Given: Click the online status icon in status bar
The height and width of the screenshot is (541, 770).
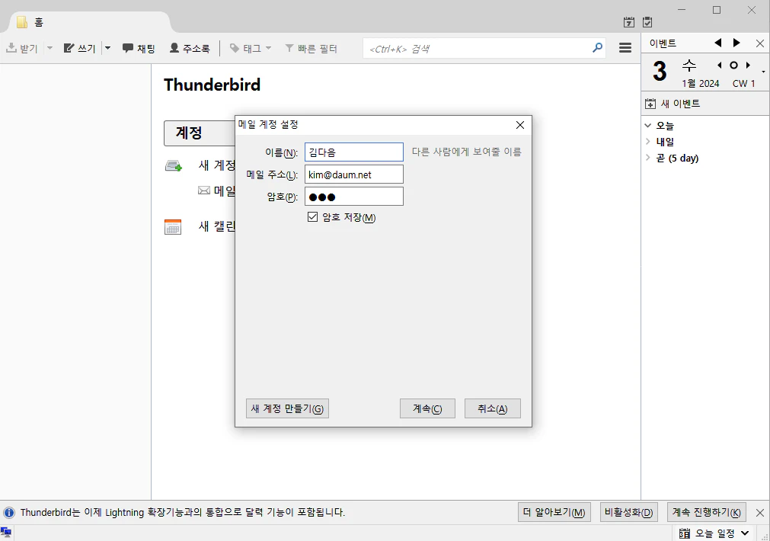Looking at the screenshot, I should (6, 532).
